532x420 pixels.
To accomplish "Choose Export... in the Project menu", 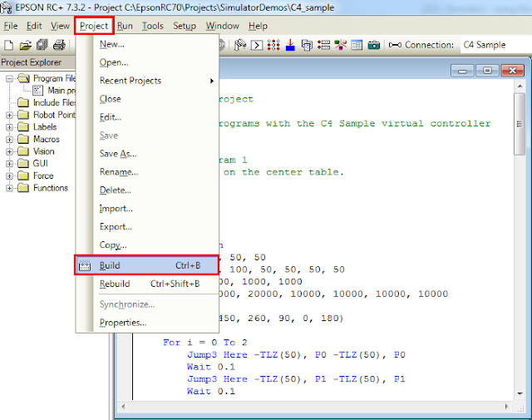I will [147, 227].
